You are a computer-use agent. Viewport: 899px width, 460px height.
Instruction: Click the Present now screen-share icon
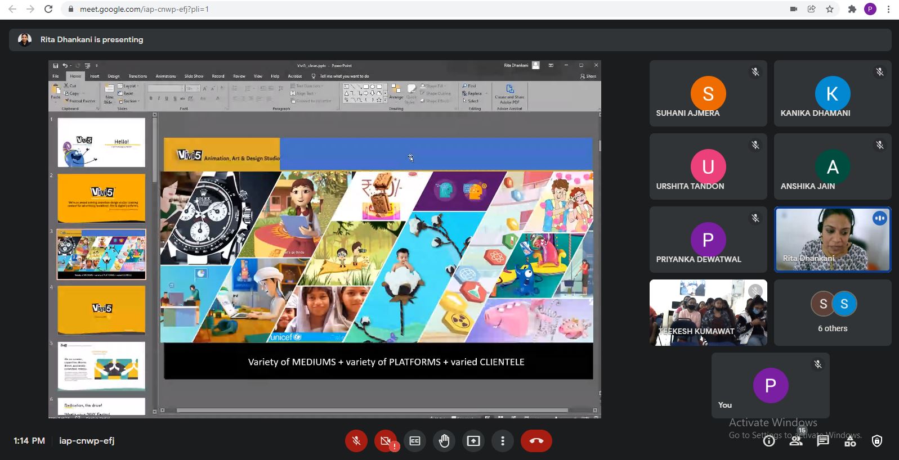[473, 441]
